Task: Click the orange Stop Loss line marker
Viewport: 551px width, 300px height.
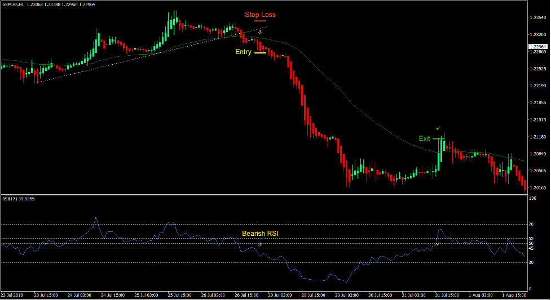Action: coord(260,21)
